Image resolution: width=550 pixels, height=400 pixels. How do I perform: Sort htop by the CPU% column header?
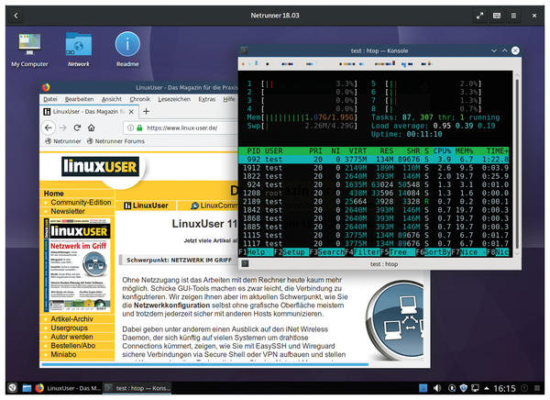click(x=442, y=151)
